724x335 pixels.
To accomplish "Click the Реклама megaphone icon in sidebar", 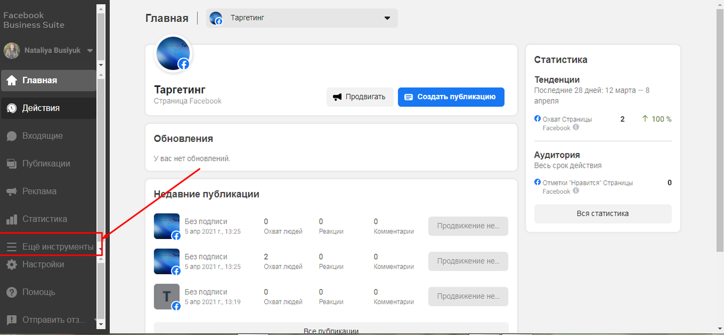I will pos(11,191).
